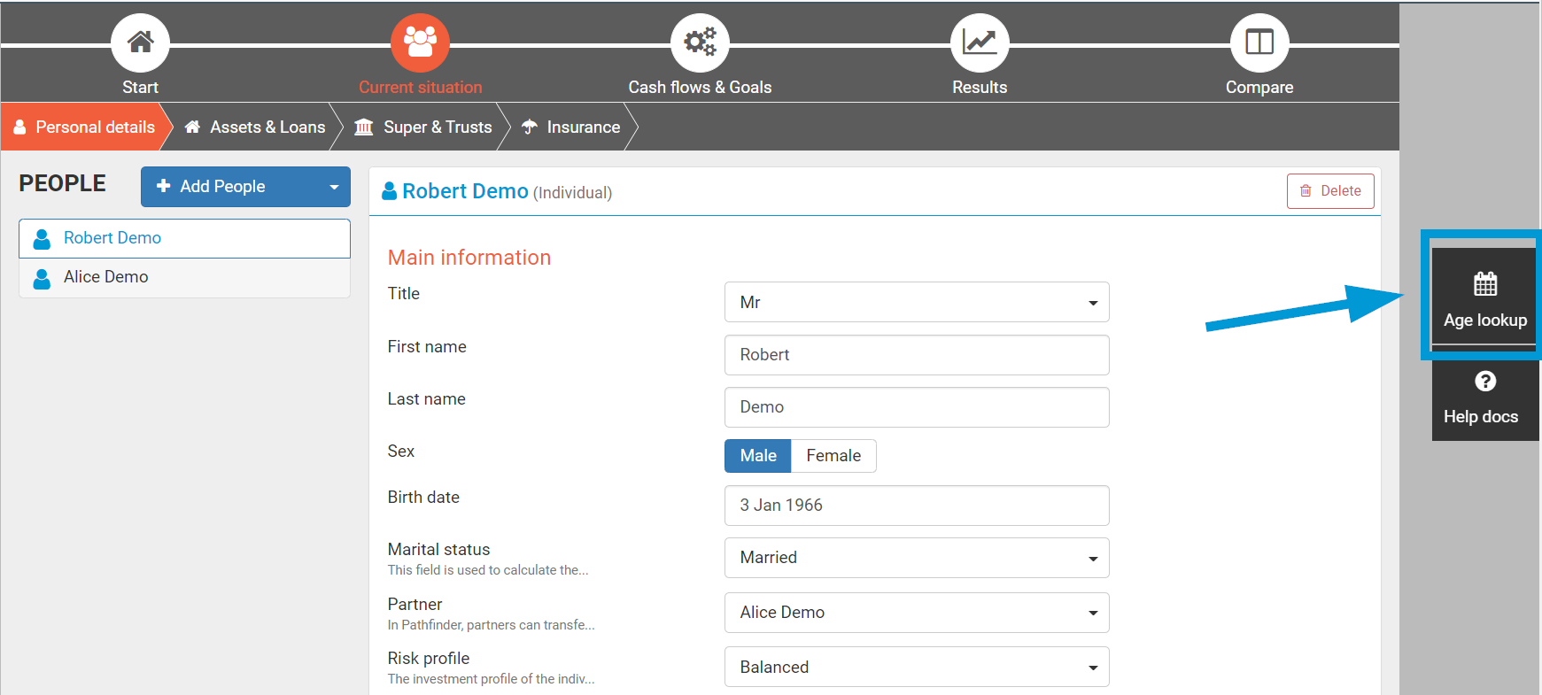Open the Partner dropdown
This screenshot has height=695, width=1542.
[916, 613]
